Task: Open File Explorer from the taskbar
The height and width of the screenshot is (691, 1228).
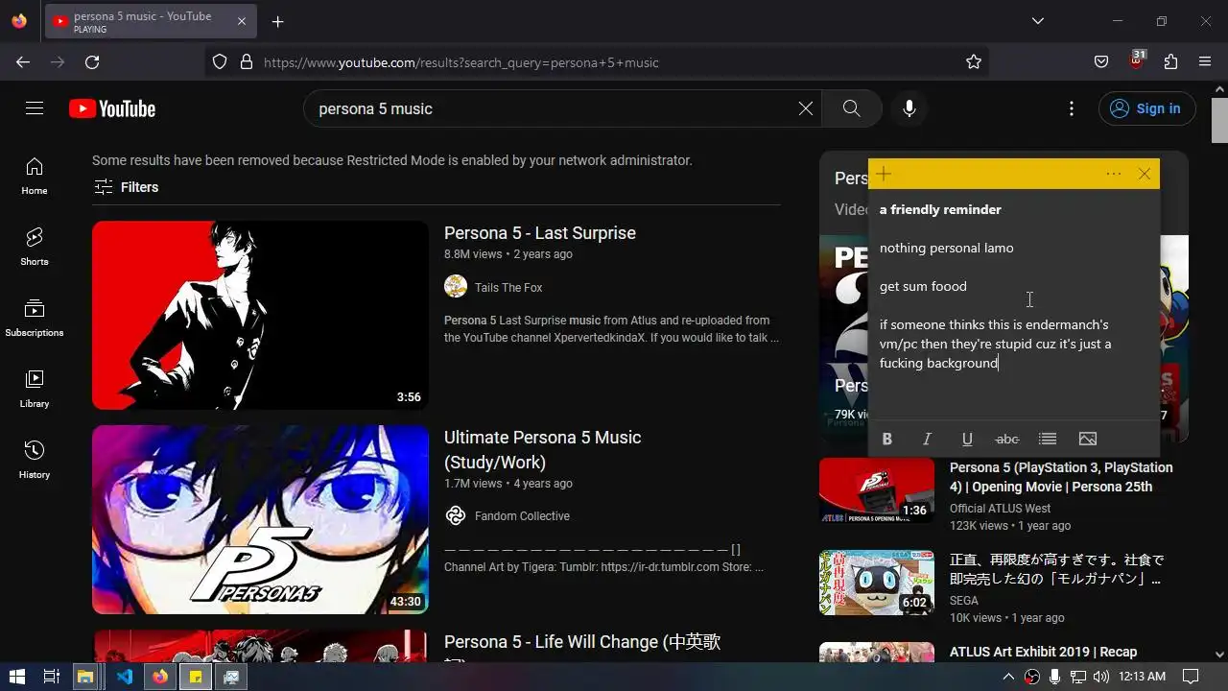Action: pos(85,677)
